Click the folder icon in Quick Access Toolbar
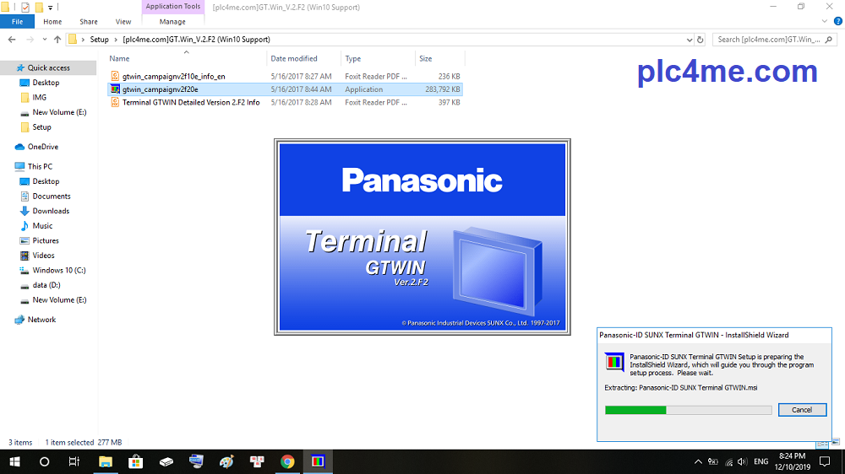Viewport: 845px width, 474px height. click(x=39, y=8)
